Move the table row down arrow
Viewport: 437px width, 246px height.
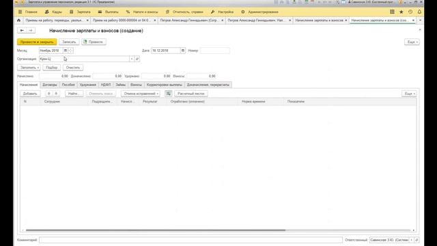pos(56,94)
